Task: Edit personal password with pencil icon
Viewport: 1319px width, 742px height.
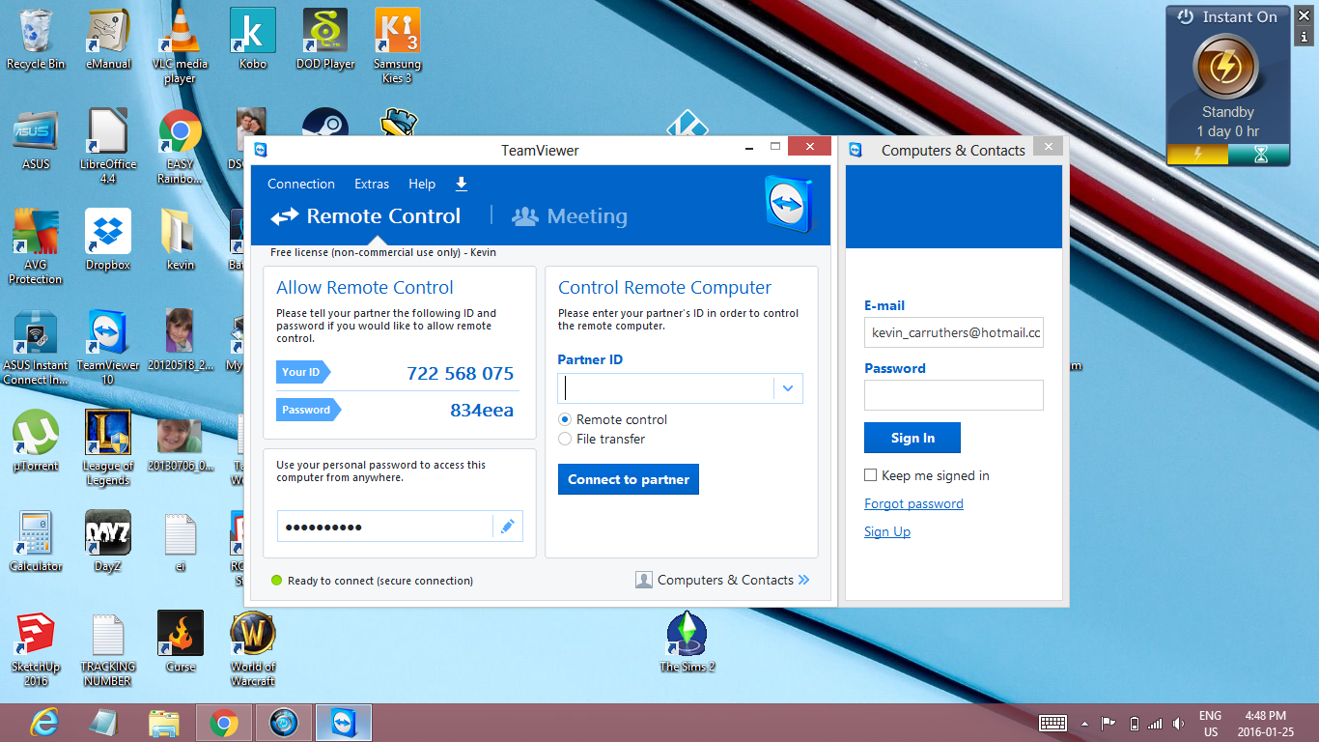Action: point(508,527)
